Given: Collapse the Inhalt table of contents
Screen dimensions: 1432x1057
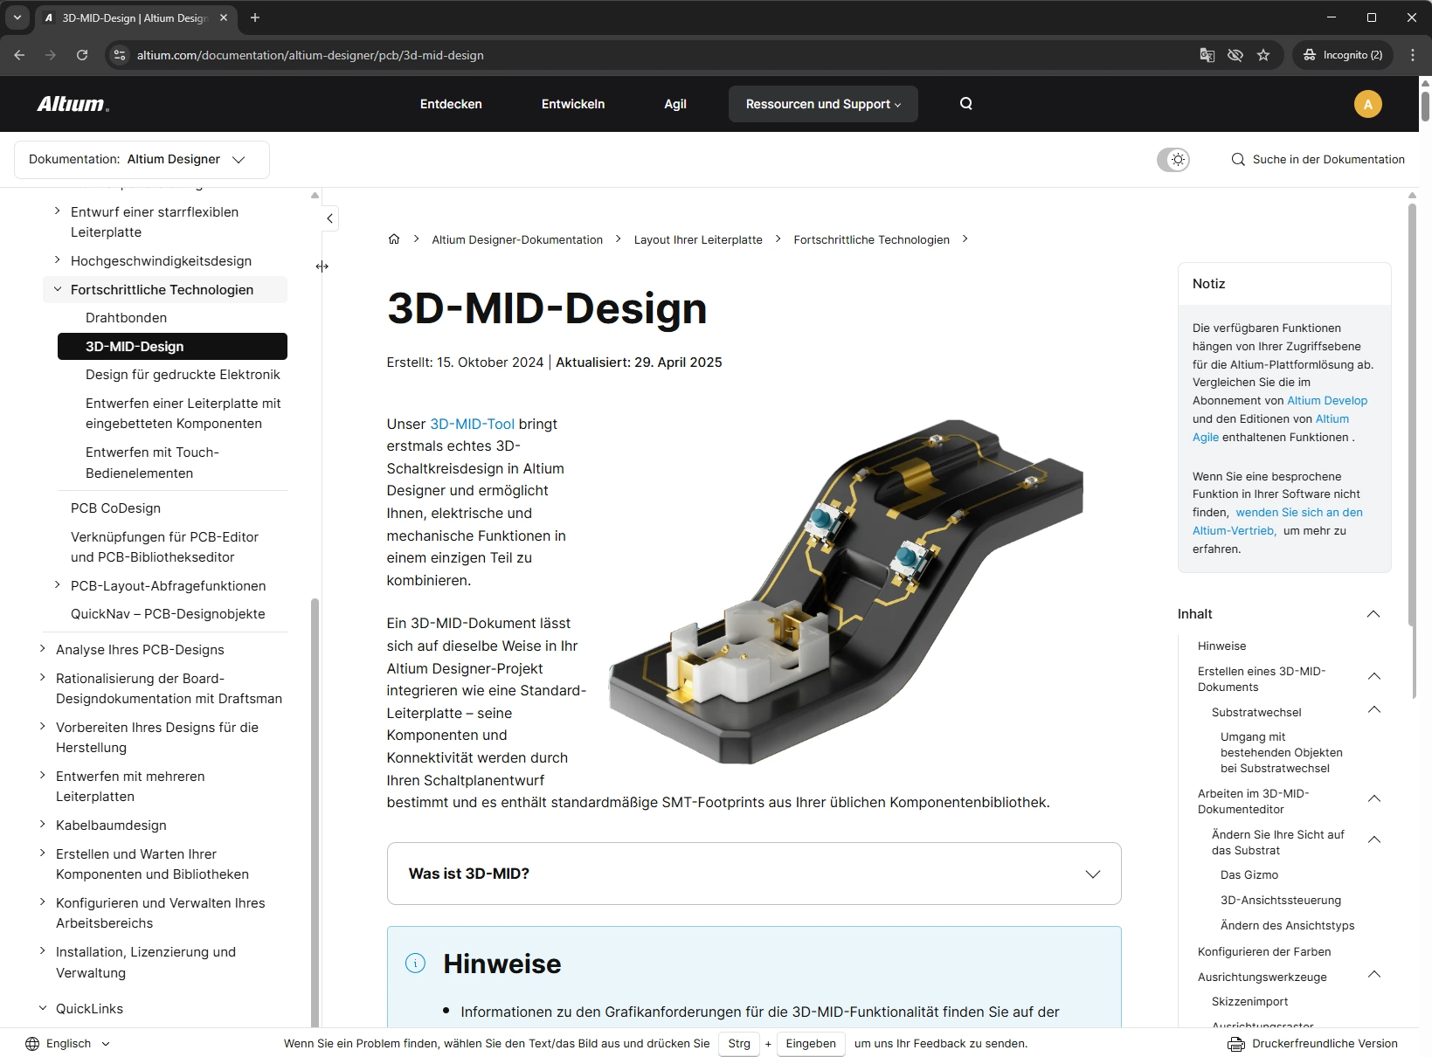Looking at the screenshot, I should click(x=1373, y=614).
